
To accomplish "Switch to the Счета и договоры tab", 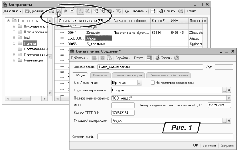I will 128,75.
